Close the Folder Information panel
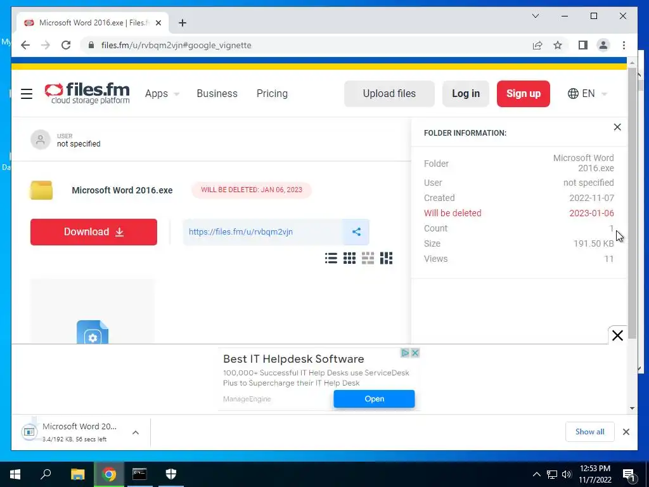 tap(617, 127)
